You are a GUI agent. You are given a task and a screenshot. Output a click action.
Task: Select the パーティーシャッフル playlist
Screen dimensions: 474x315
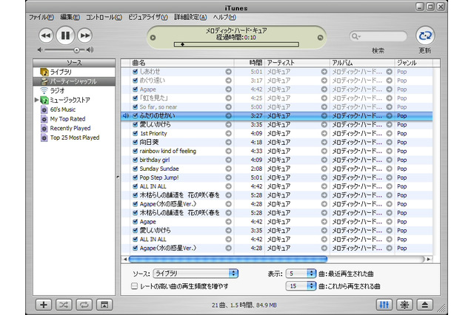[x=74, y=81]
